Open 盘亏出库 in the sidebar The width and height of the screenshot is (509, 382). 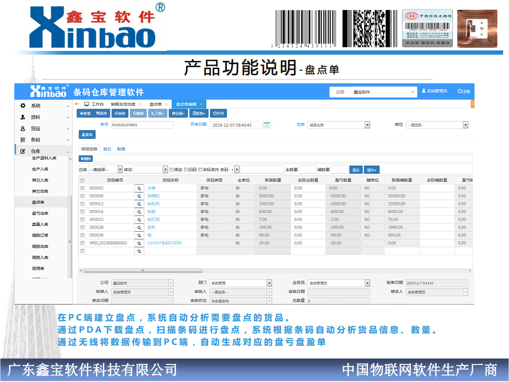[40, 213]
